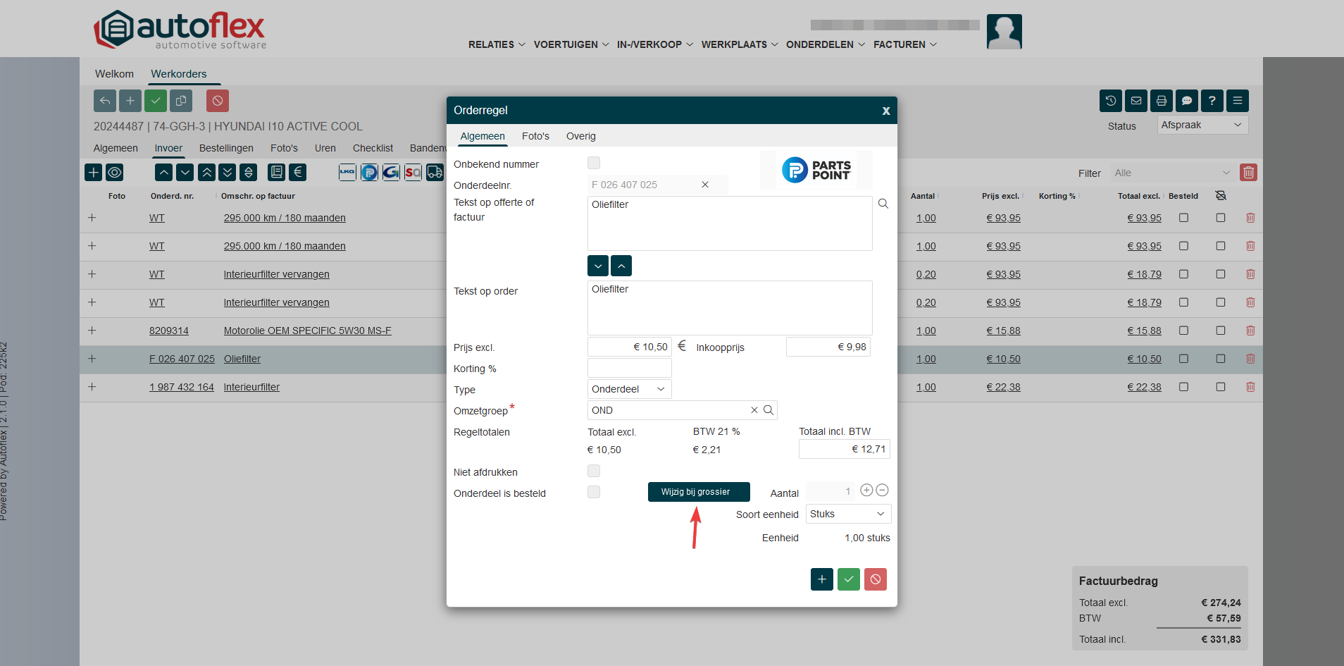
Task: Switch to the Foto's tab in Orderregel
Action: point(535,136)
